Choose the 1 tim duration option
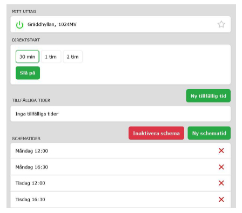This screenshot has height=213, width=242. click(x=51, y=57)
